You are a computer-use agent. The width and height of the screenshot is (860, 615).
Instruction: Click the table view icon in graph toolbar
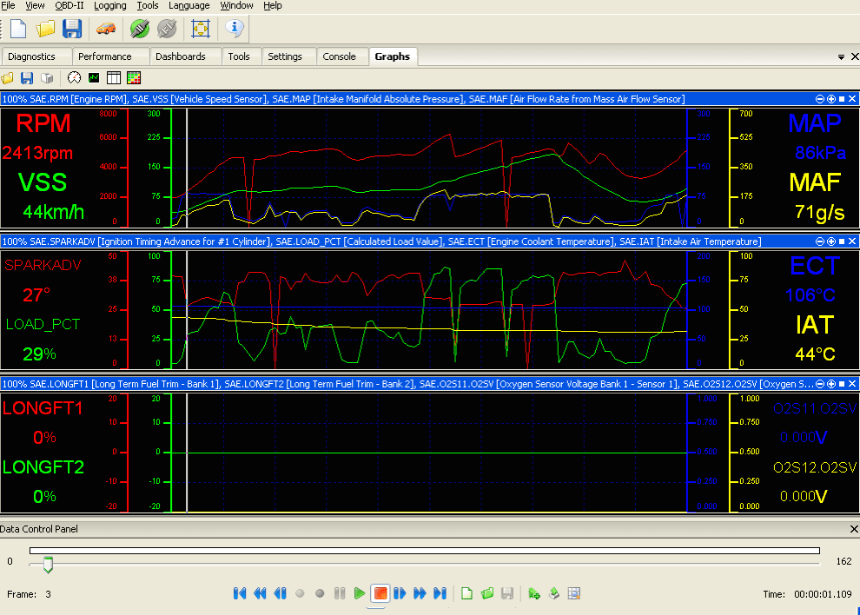point(113,77)
